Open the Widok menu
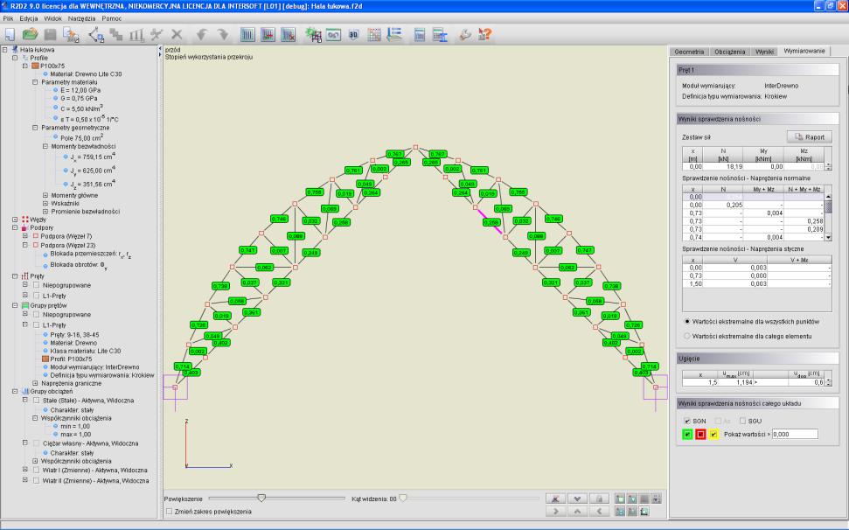849x530 pixels. pyautogui.click(x=53, y=18)
